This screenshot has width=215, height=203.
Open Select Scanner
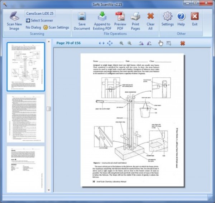coord(39,20)
